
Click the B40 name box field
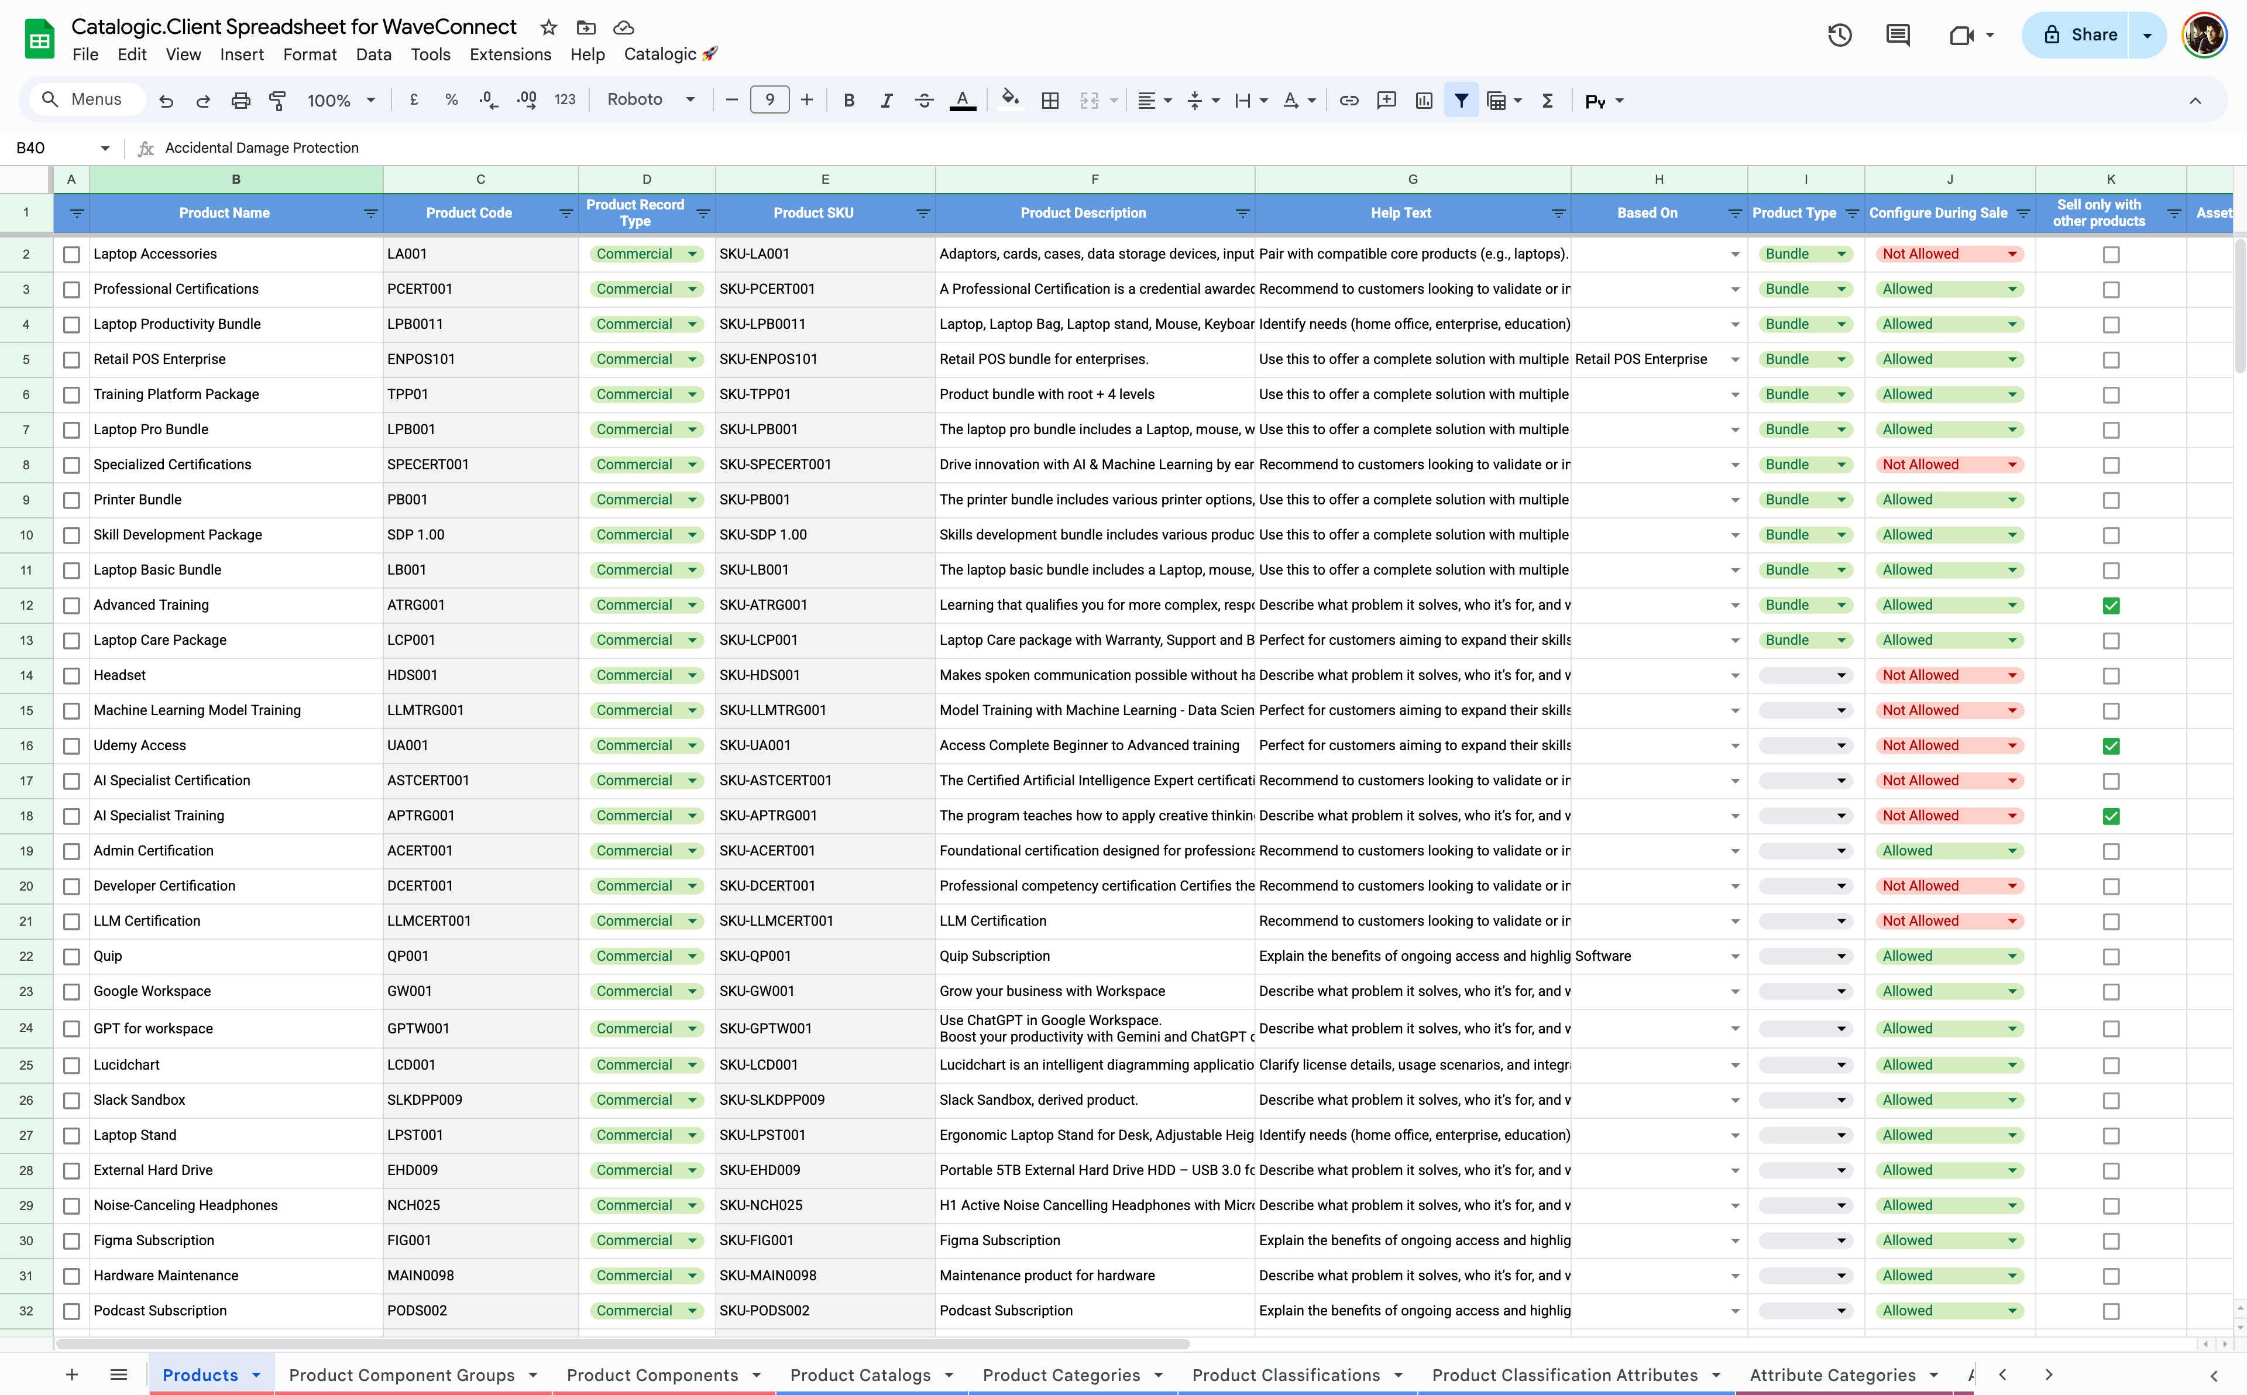(x=56, y=147)
